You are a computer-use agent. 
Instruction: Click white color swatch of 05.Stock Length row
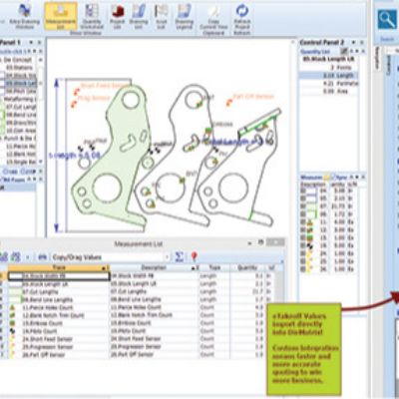point(15,284)
